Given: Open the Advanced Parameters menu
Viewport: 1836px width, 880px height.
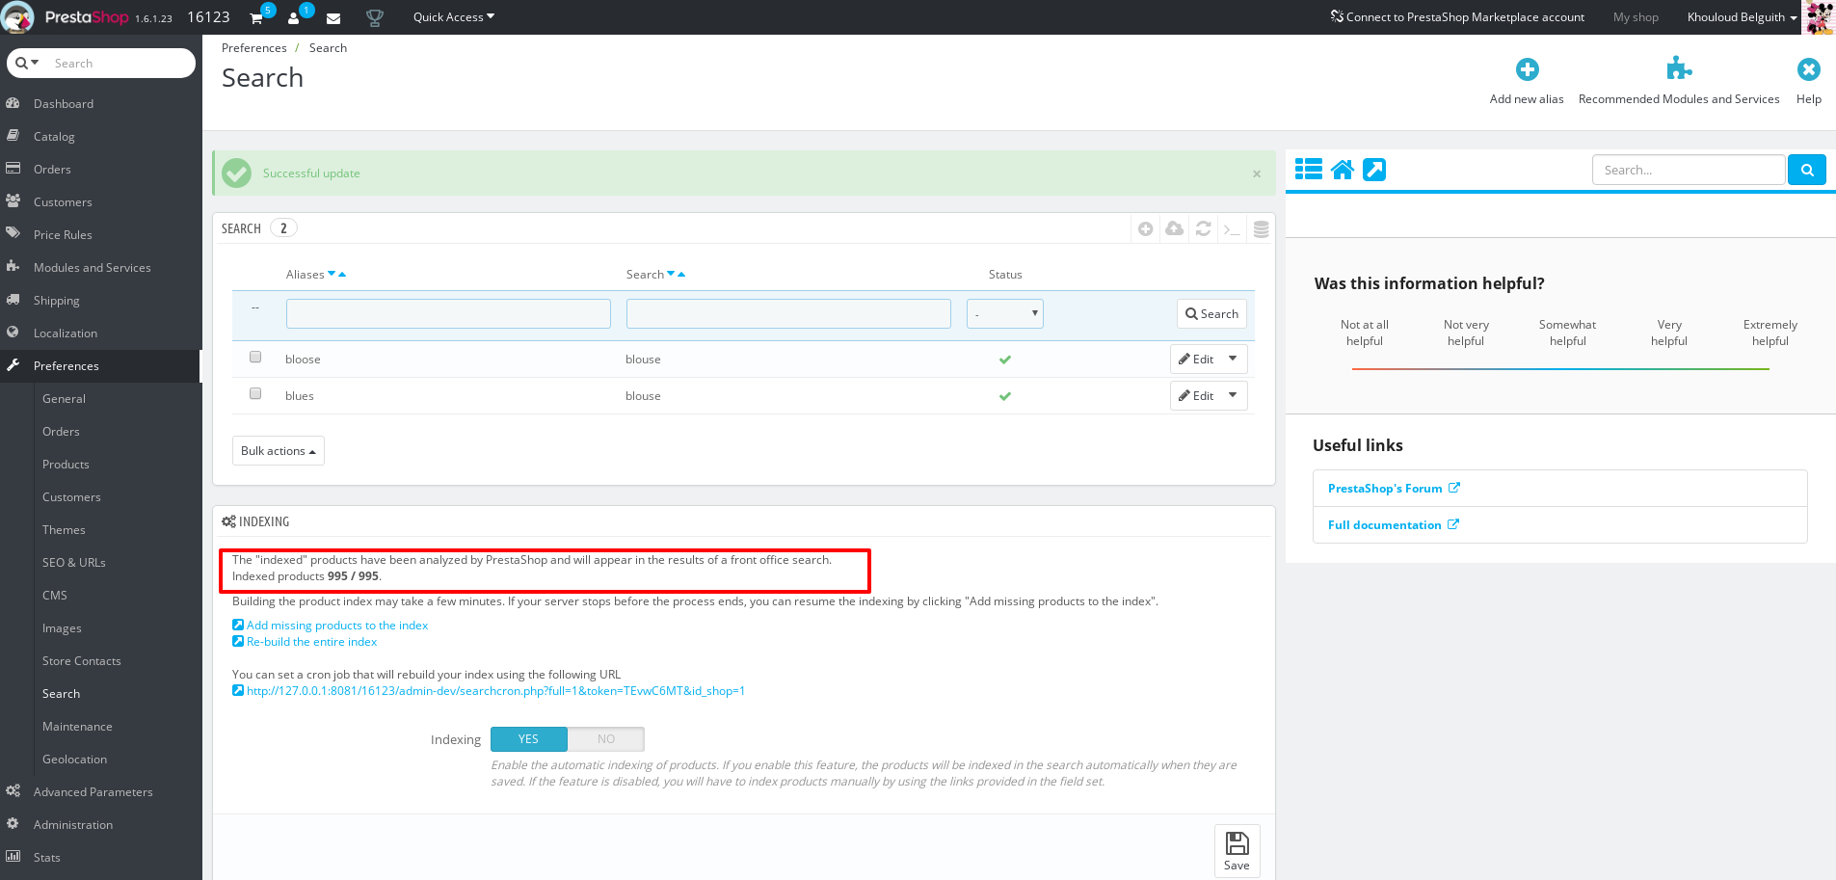Looking at the screenshot, I should 93,792.
